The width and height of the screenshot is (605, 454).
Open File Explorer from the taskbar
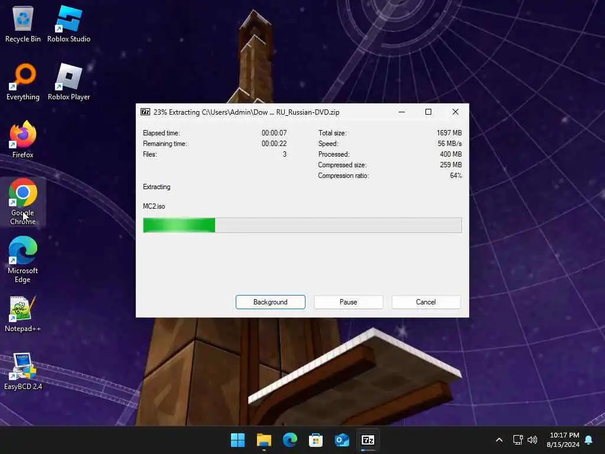pos(264,440)
